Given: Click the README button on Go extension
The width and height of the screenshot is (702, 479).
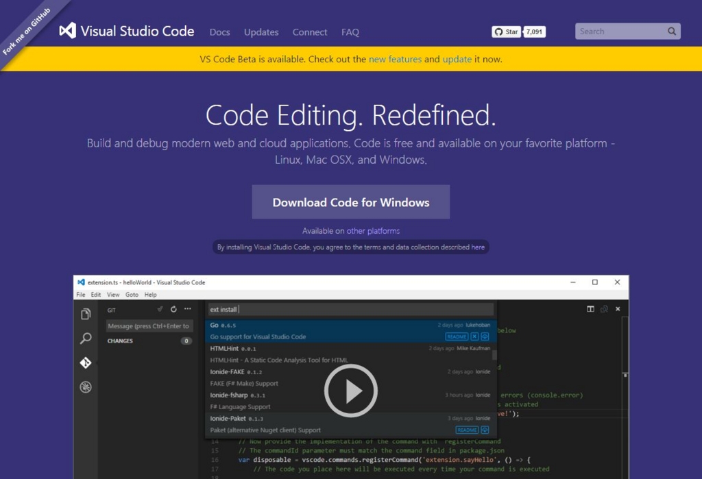Looking at the screenshot, I should point(457,336).
